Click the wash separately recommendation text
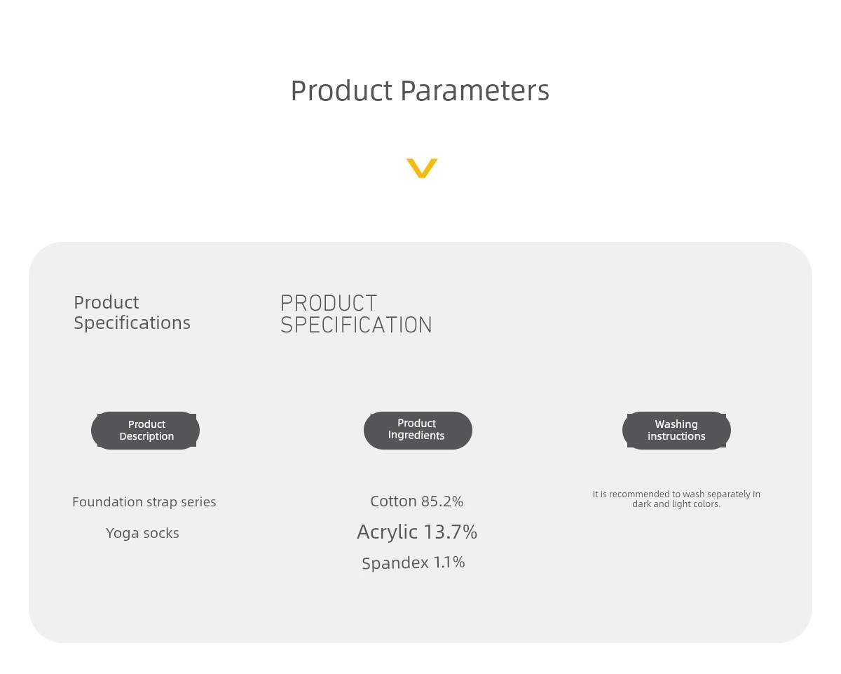841x674 pixels. click(676, 499)
